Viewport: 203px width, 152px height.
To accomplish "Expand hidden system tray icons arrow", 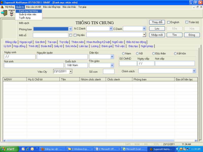I will coord(177,149).
